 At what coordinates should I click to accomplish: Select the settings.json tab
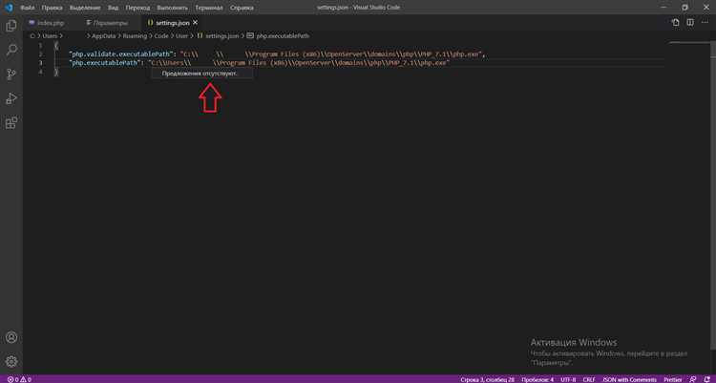click(172, 22)
